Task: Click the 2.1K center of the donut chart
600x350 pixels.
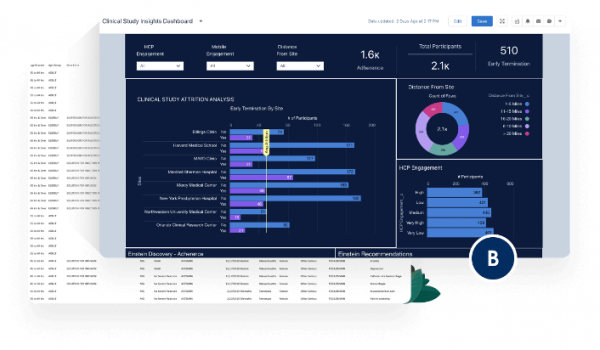Action: pos(442,129)
